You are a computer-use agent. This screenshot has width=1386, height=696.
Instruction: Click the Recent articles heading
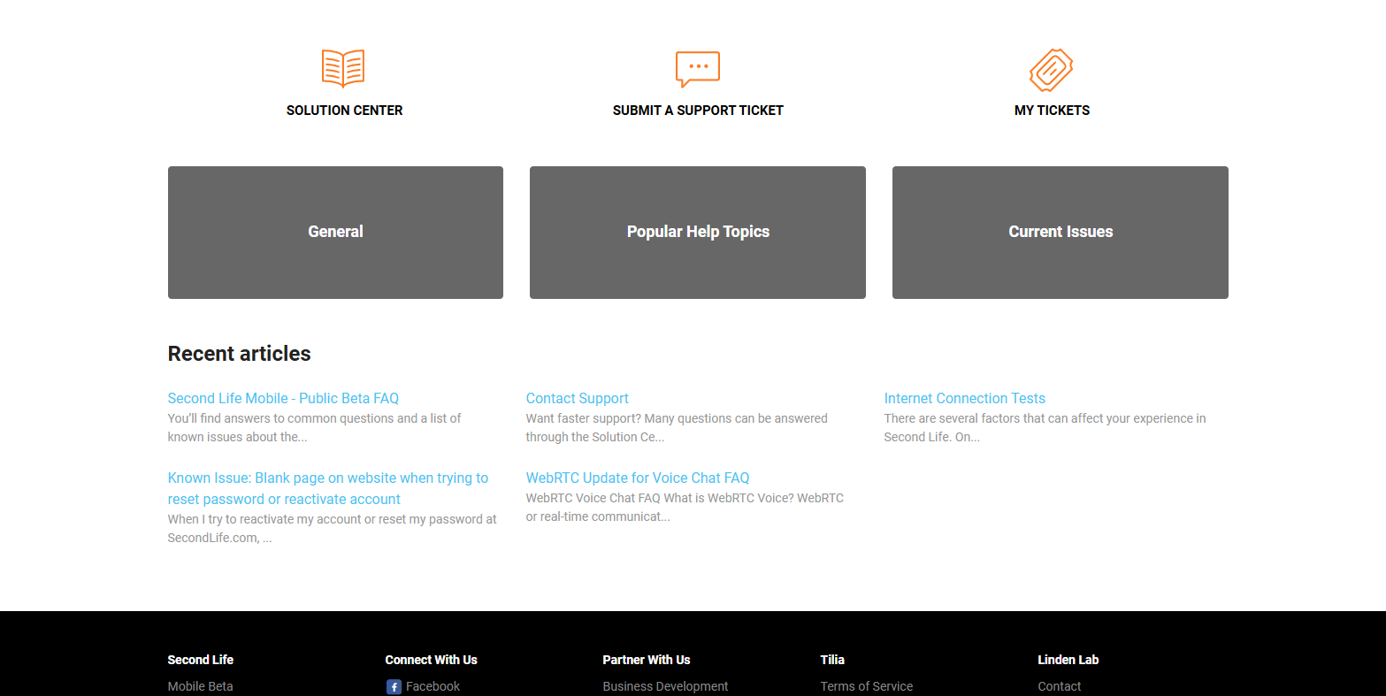[x=240, y=354]
